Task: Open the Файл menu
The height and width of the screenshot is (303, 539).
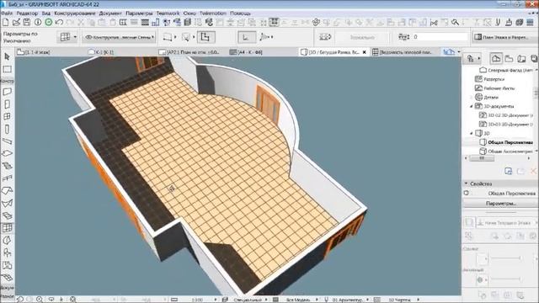Action: pyautogui.click(x=7, y=13)
